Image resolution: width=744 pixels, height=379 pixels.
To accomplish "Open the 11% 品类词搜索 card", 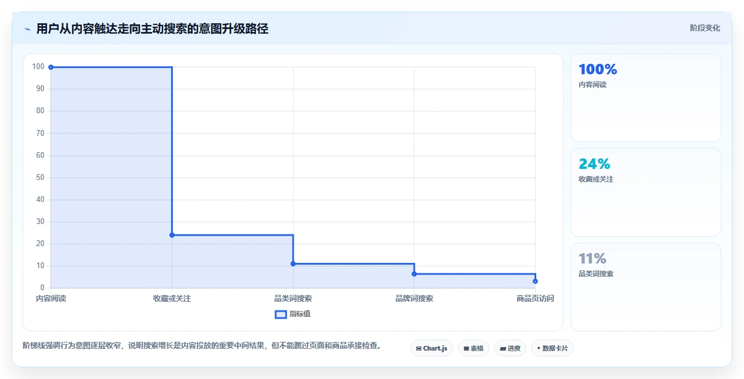I will click(x=646, y=287).
